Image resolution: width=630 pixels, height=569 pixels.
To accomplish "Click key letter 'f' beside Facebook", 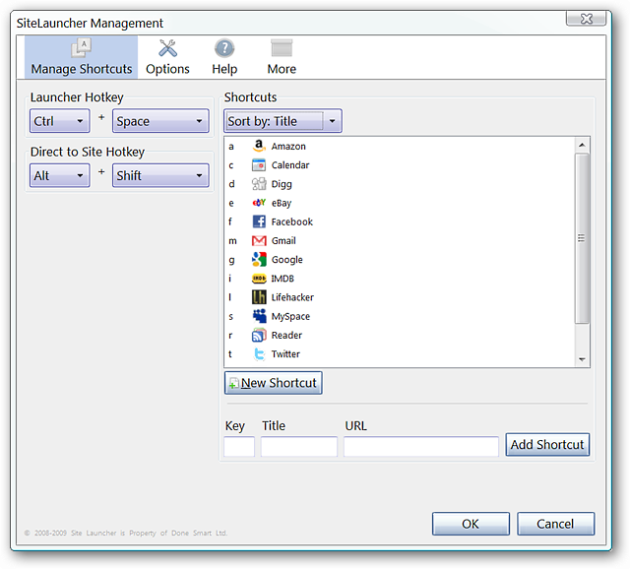I will click(x=230, y=221).
